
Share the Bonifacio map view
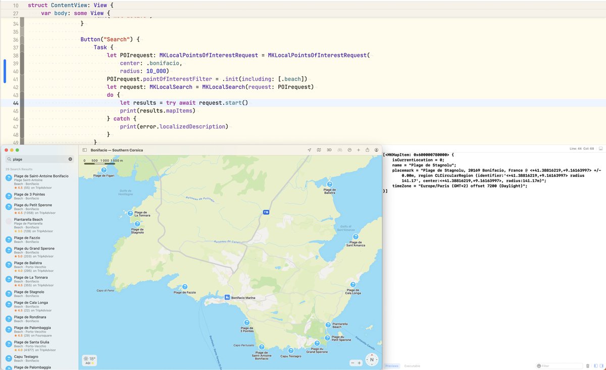[x=368, y=150]
